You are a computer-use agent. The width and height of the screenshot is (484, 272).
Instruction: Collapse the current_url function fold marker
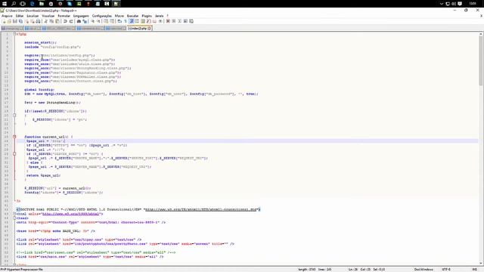(x=14, y=137)
